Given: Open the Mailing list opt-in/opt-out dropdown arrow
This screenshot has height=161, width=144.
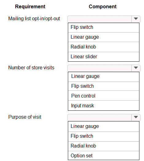Looking at the screenshot, I should click(136, 19).
